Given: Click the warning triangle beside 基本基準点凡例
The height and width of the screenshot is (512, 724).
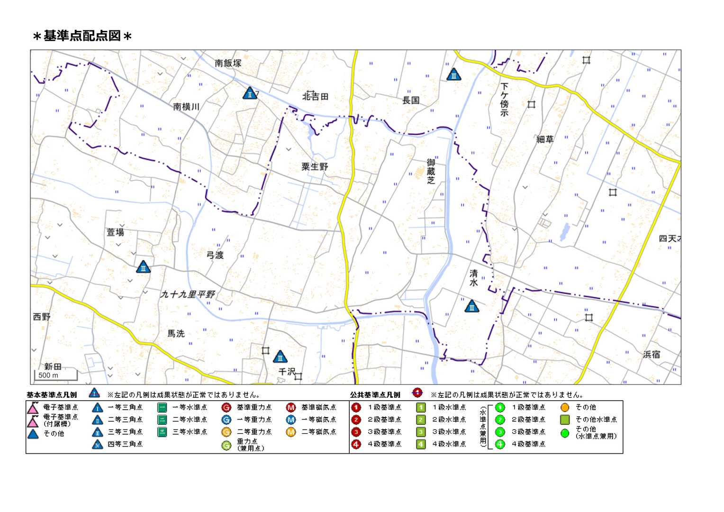Looking at the screenshot, I should tap(94, 393).
